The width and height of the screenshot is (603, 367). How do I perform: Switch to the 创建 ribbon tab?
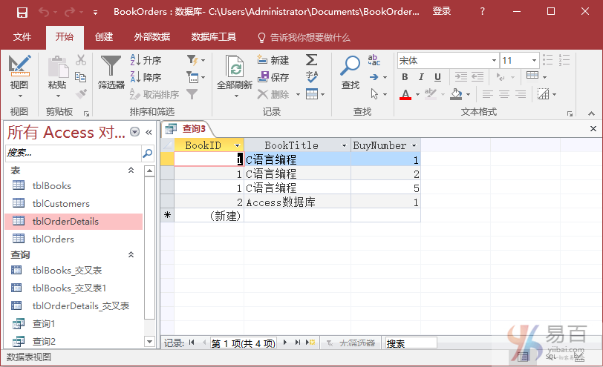pyautogui.click(x=104, y=37)
